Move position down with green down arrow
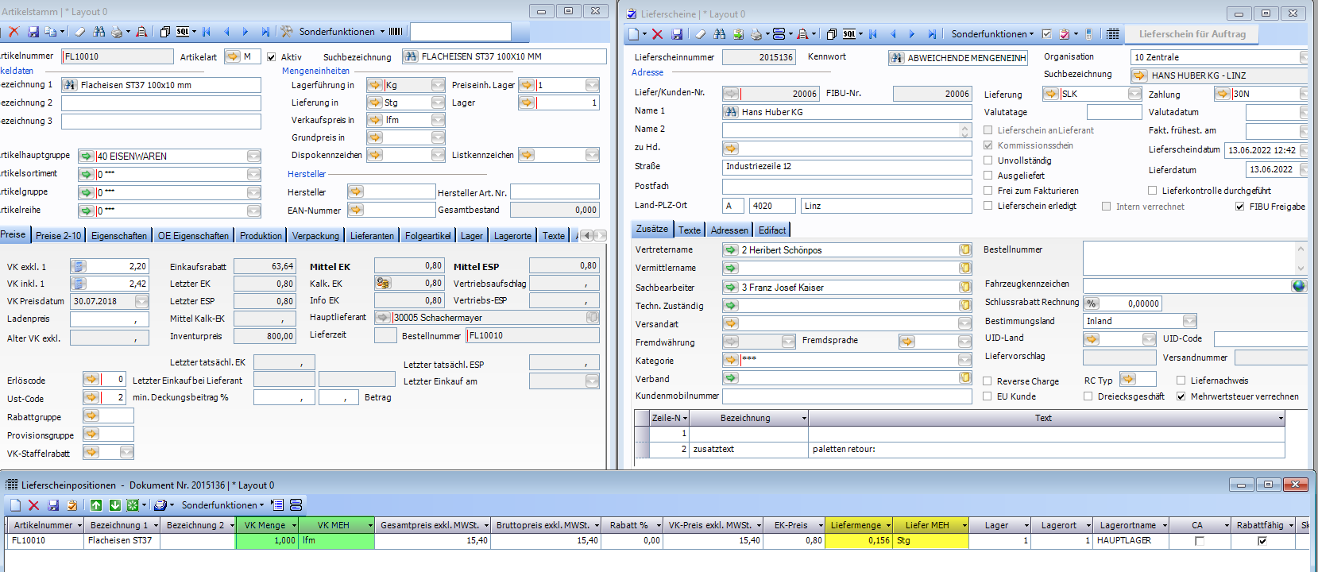The width and height of the screenshot is (1318, 572). (x=114, y=505)
